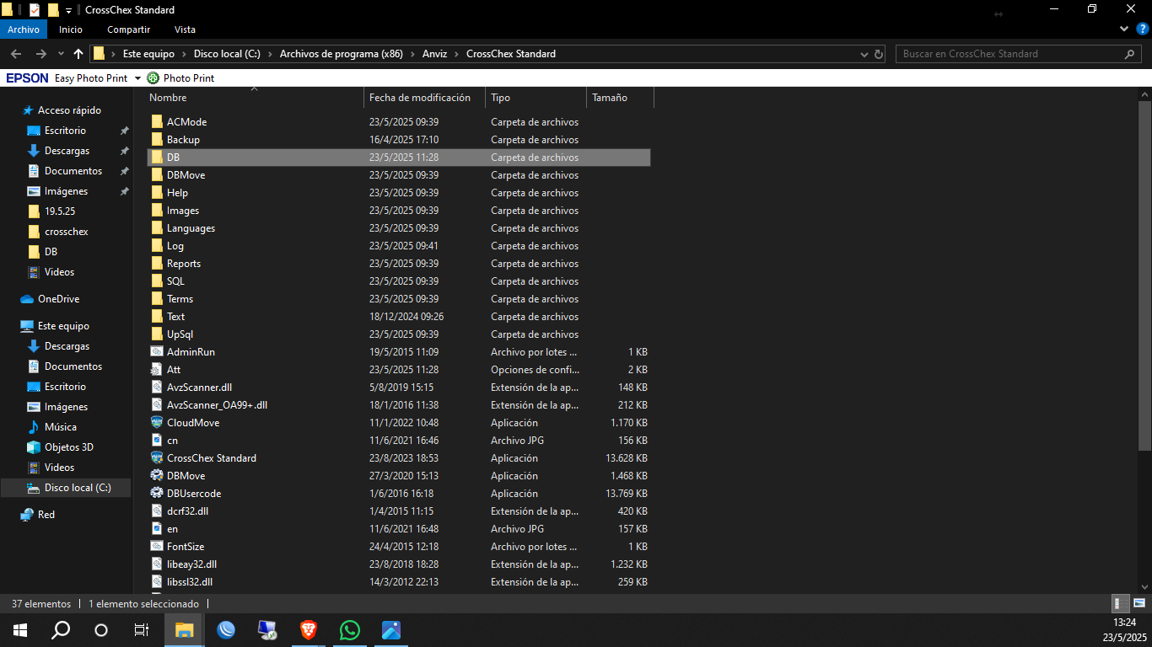Go up one folder level
The image size is (1152, 647).
point(78,54)
